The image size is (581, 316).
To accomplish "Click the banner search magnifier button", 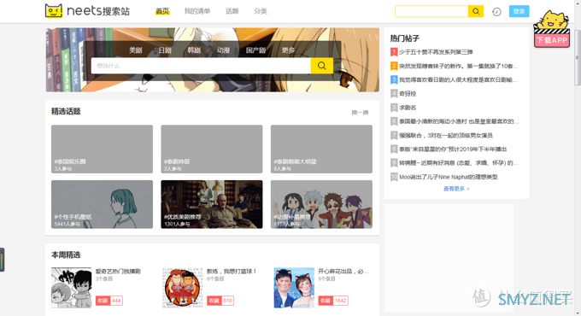I will (321, 66).
